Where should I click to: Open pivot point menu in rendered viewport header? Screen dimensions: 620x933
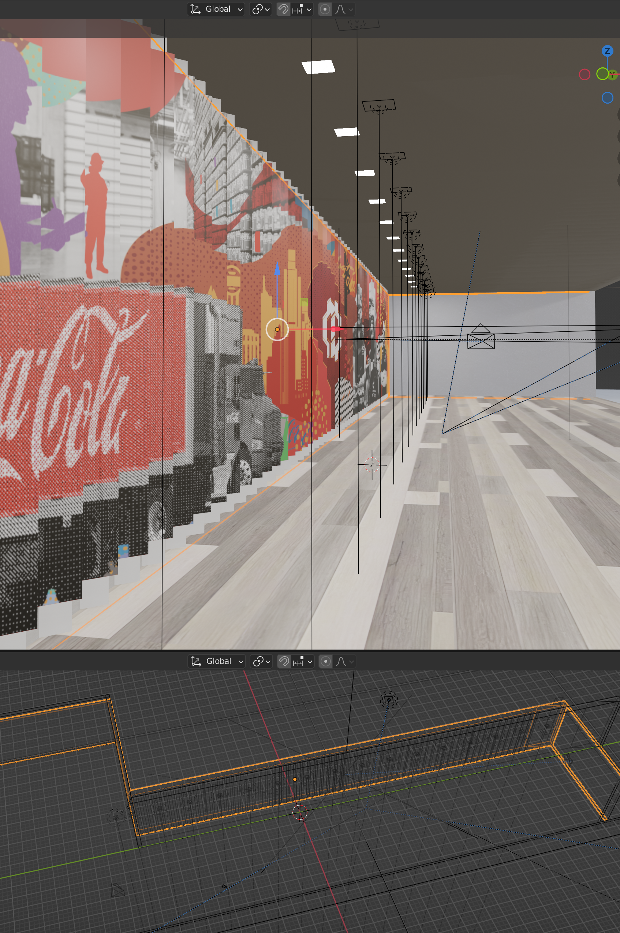click(x=261, y=9)
